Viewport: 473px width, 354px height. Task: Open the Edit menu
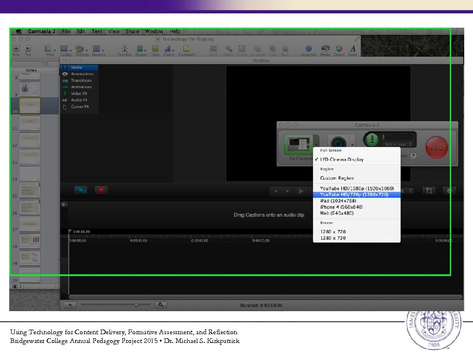(80, 31)
